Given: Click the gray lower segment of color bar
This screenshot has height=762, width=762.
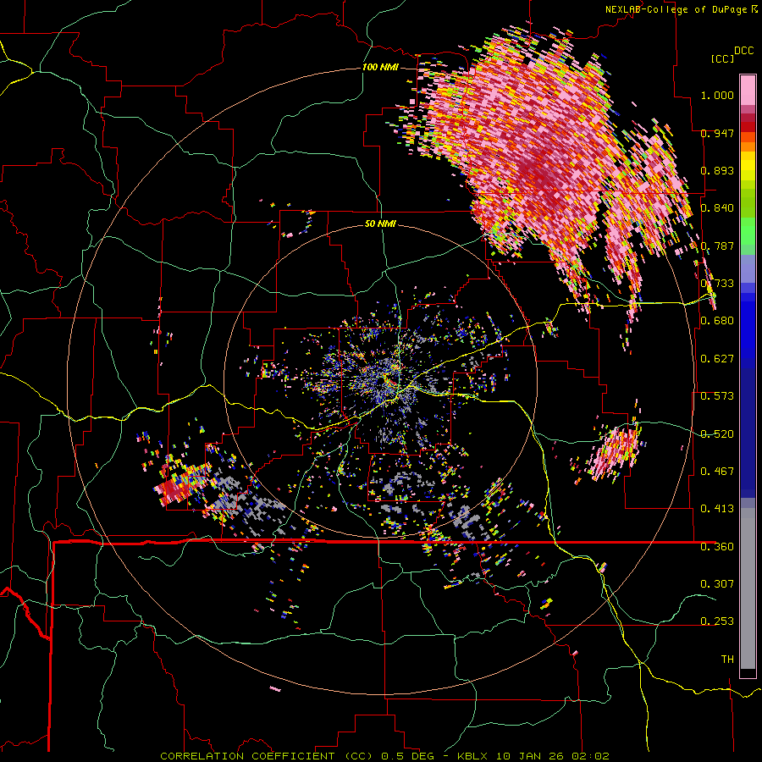Looking at the screenshot, I should (x=748, y=588).
